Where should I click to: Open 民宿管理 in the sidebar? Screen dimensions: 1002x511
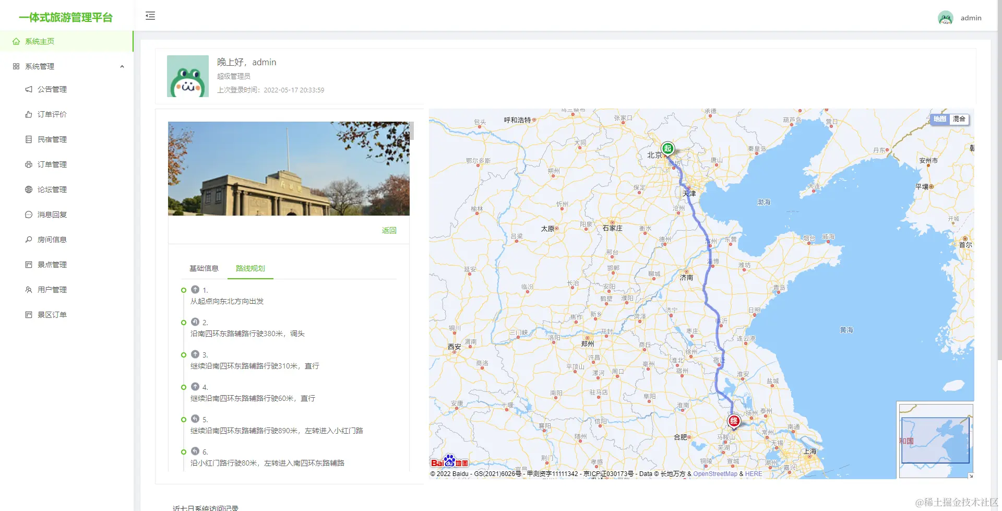pyautogui.click(x=66, y=139)
